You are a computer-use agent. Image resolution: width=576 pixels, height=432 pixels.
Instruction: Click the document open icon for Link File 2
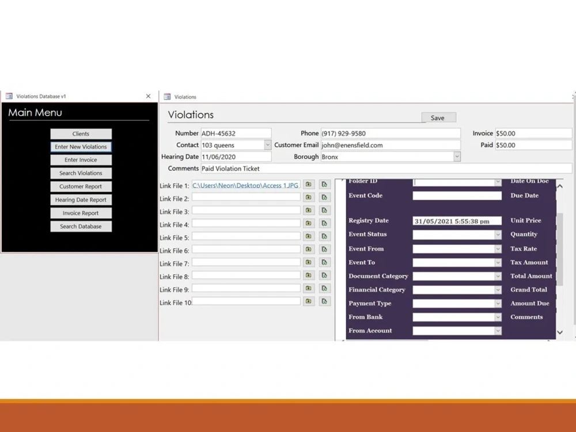point(324,197)
